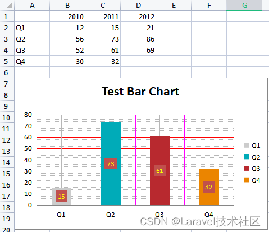Click cell with value 52
Viewport: 269px width, 232px height.
pyautogui.click(x=67, y=50)
